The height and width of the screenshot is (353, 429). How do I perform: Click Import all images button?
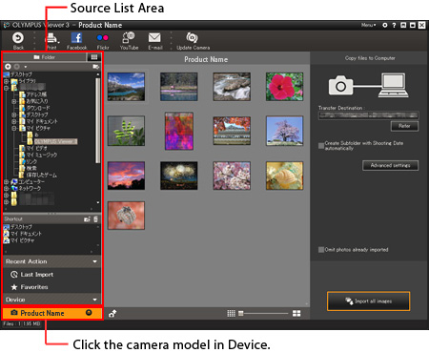tap(368, 301)
